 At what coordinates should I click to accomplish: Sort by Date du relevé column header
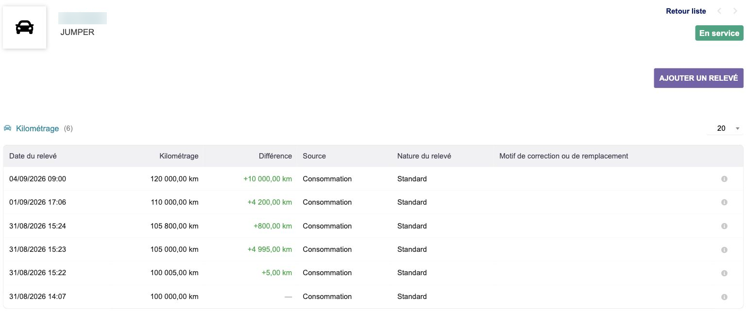click(33, 156)
